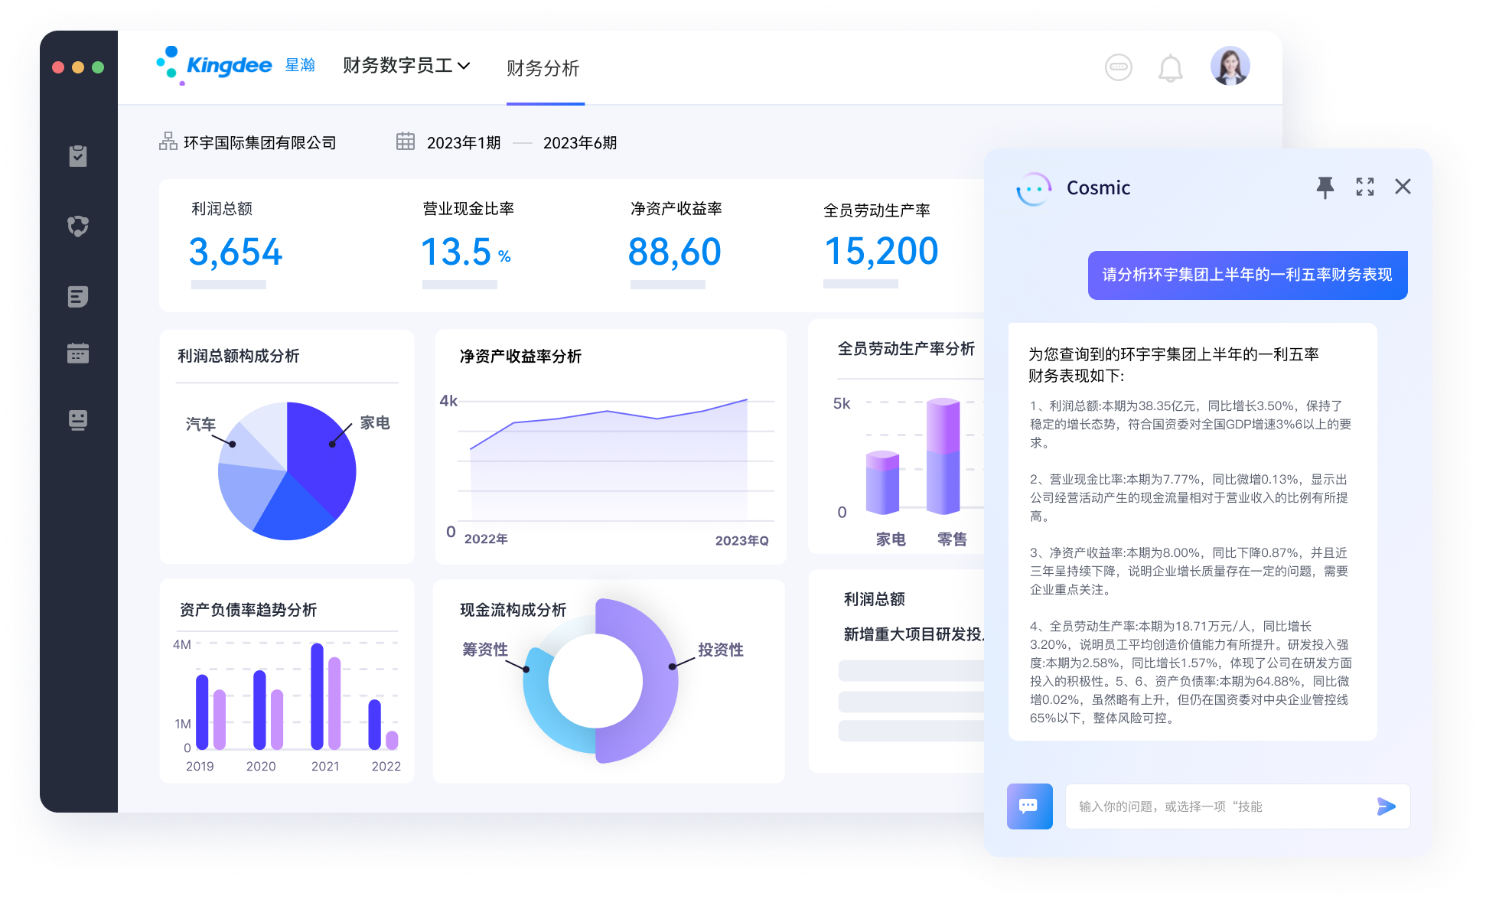Close the Cosmic assistant panel
1486x909 pixels.
click(1403, 187)
